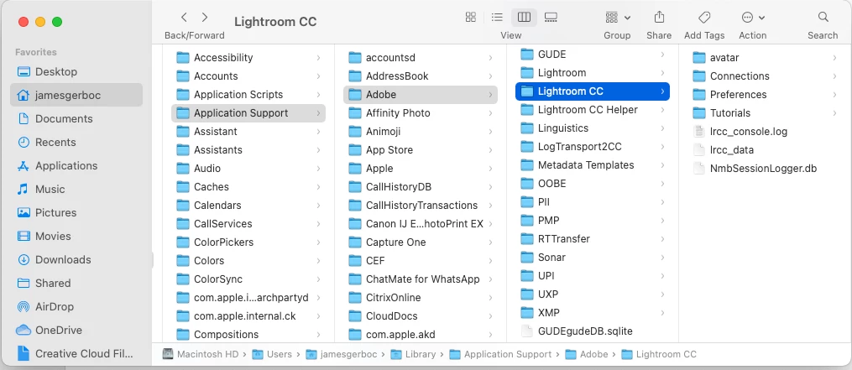852x370 pixels.
Task: Switch to column view
Action: pyautogui.click(x=524, y=17)
